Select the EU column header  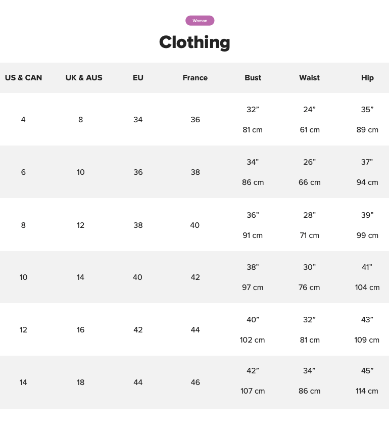coord(138,78)
